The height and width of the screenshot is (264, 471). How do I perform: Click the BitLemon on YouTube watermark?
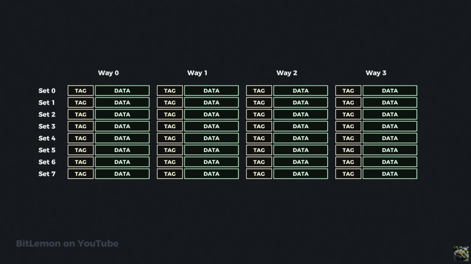pyautogui.click(x=67, y=243)
